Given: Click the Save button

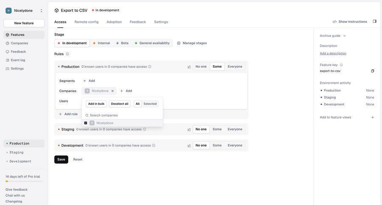Looking at the screenshot, I should tap(61, 159).
